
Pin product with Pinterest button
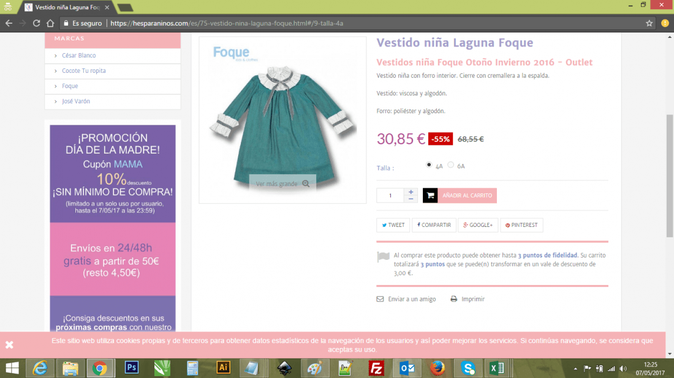pos(521,225)
